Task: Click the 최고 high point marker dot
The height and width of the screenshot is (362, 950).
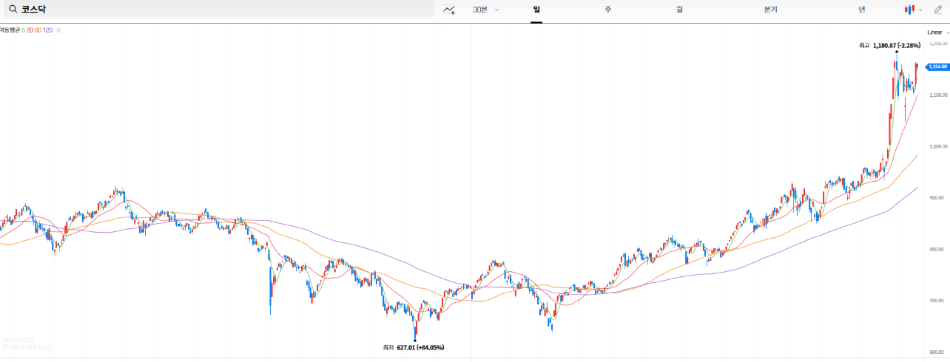Action: (x=896, y=52)
